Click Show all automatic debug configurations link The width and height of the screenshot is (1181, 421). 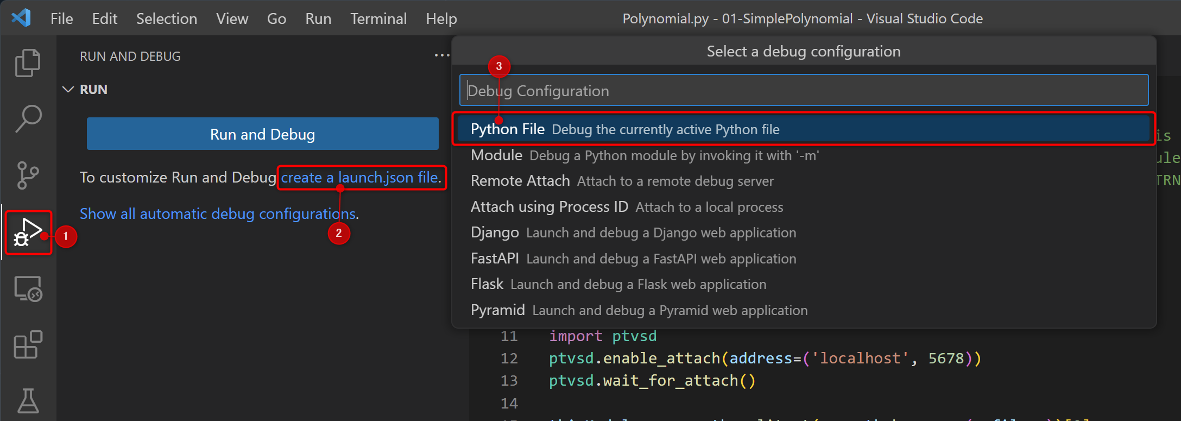[x=218, y=213]
